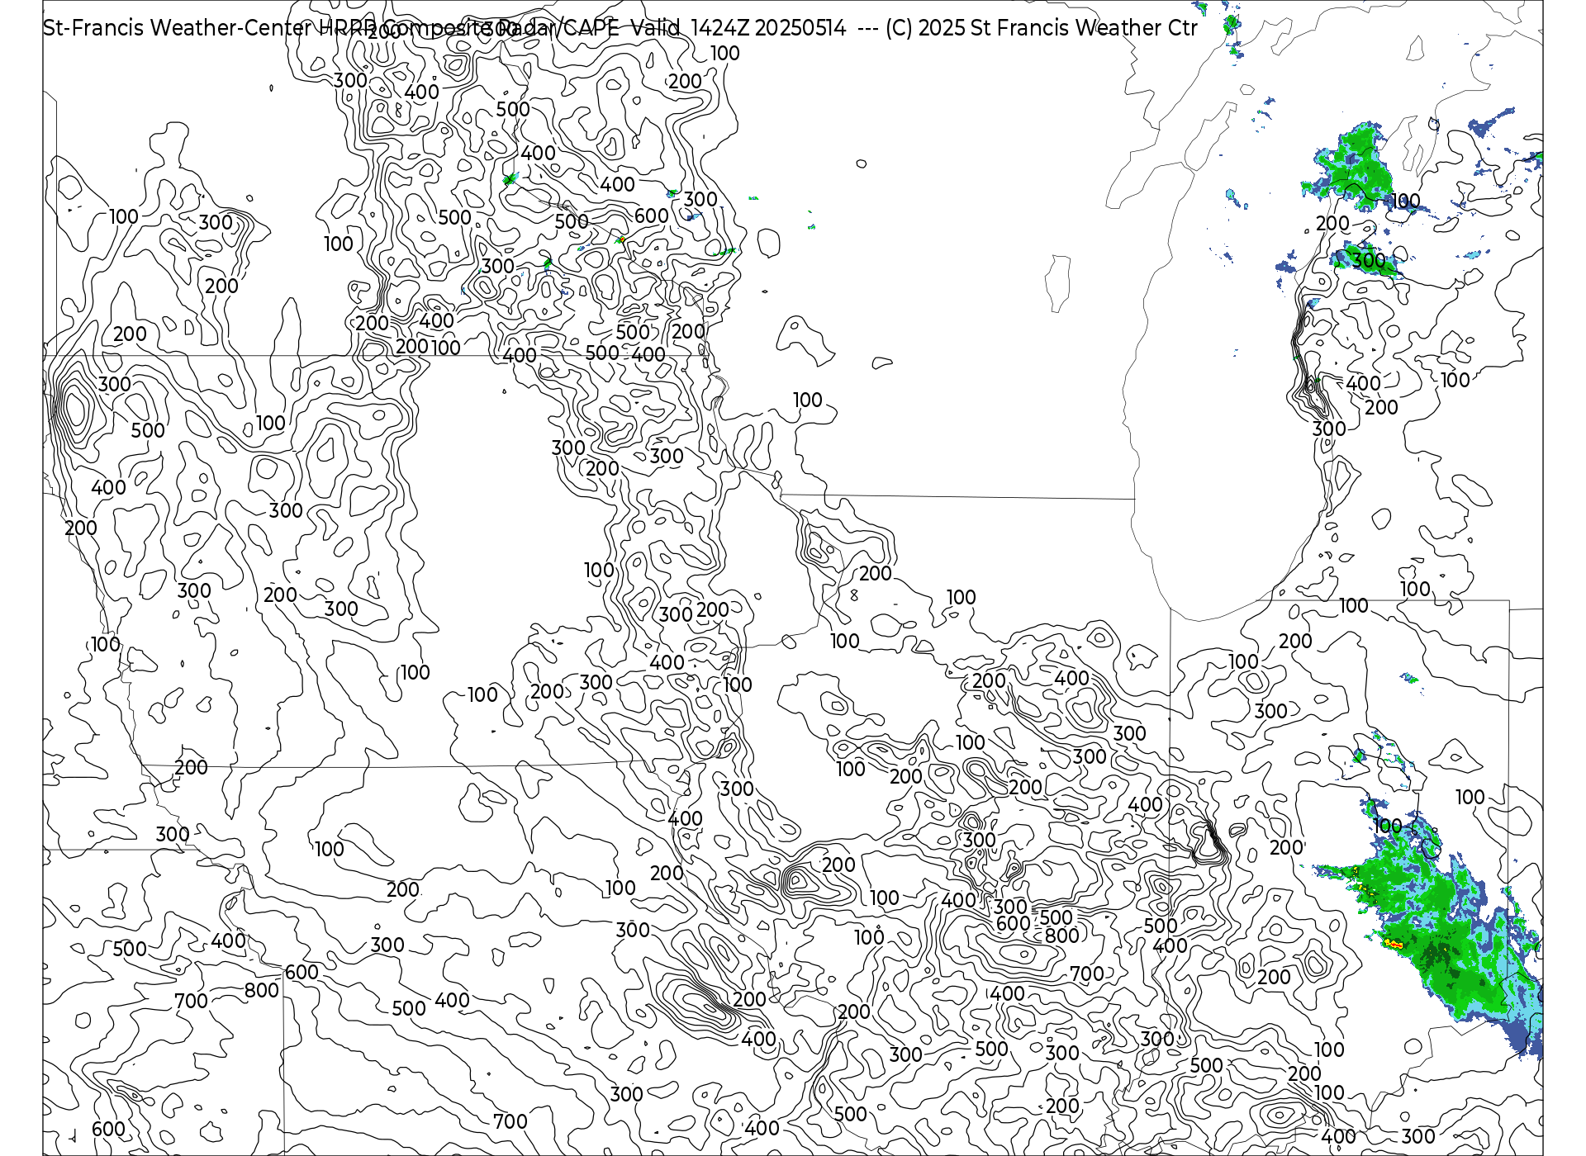Click the 800 contour label directly below 500 label
Screen dimensions: 1586x1156
coord(1062,936)
